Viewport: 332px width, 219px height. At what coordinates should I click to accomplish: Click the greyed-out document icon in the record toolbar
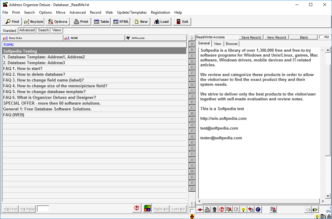point(236,210)
